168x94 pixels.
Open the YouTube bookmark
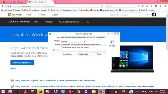(94, 10)
